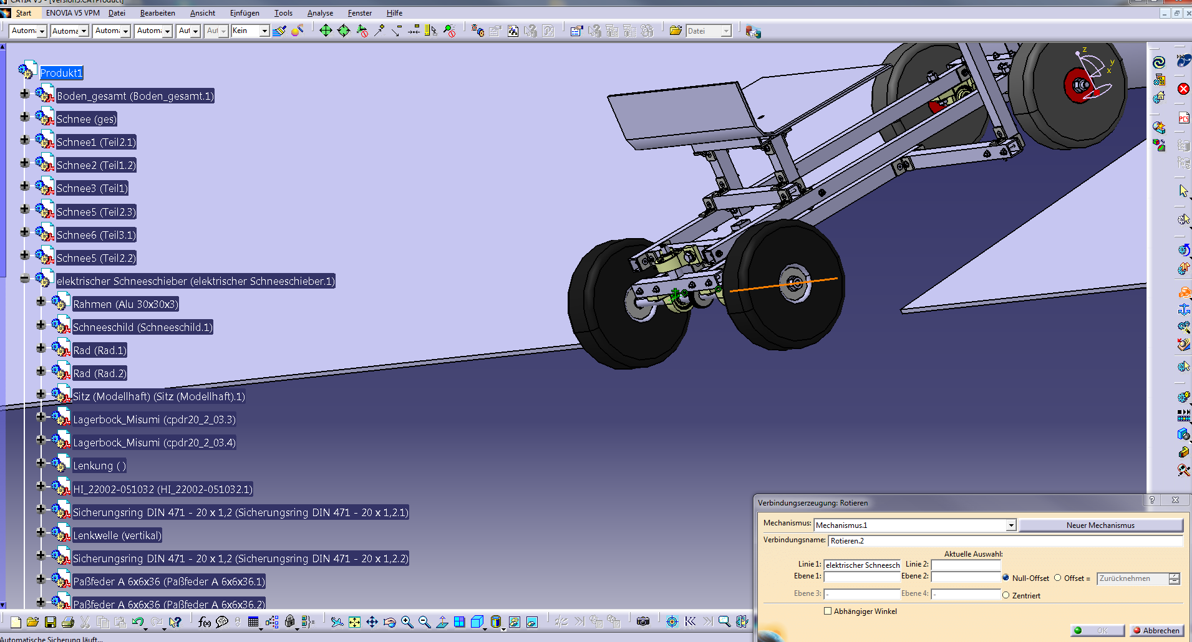Image resolution: width=1192 pixels, height=642 pixels.
Task: Click the red PCS icon
Action: [1183, 118]
